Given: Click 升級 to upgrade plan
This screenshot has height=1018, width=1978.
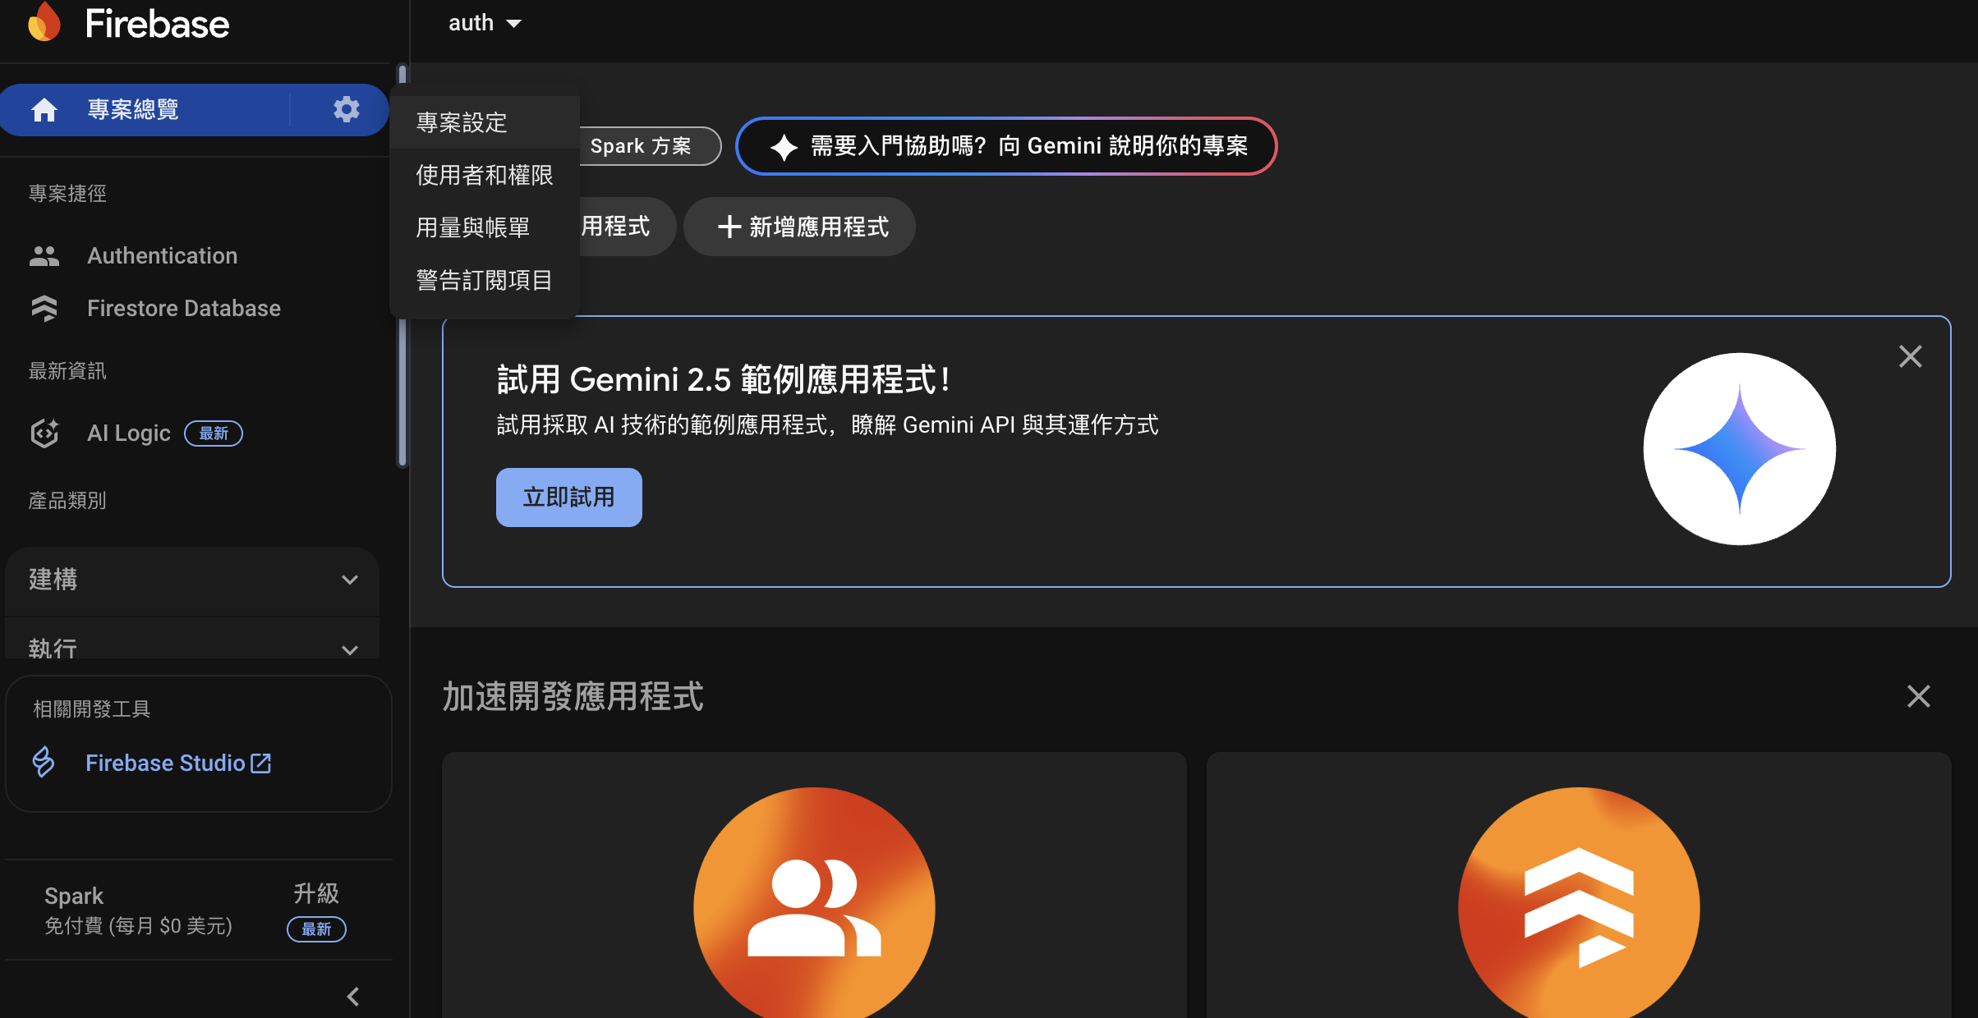Looking at the screenshot, I should tap(316, 893).
